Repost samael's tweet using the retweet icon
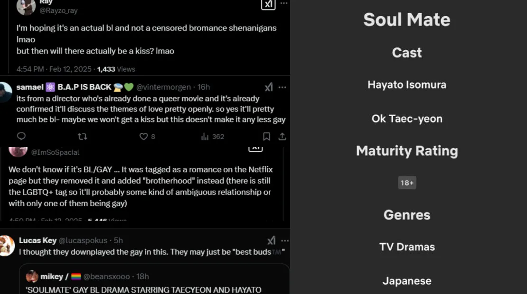The width and height of the screenshot is (527, 294). click(82, 137)
